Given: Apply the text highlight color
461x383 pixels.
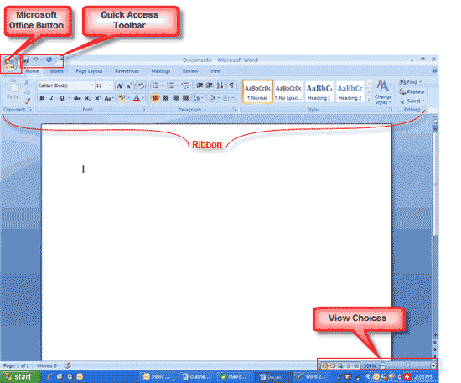Looking at the screenshot, I should 122,98.
